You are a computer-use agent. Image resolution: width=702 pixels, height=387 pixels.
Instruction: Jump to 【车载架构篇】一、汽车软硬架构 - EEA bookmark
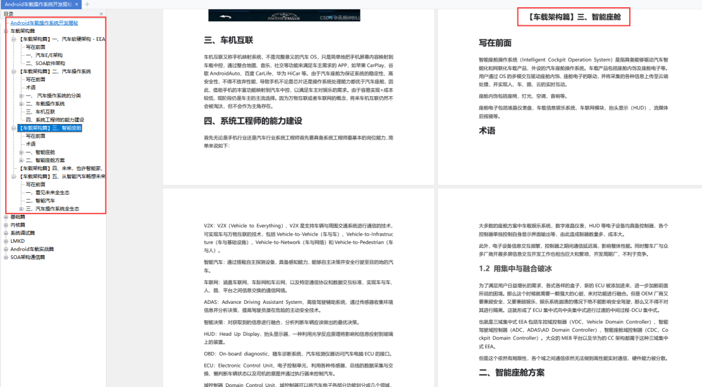tap(62, 39)
